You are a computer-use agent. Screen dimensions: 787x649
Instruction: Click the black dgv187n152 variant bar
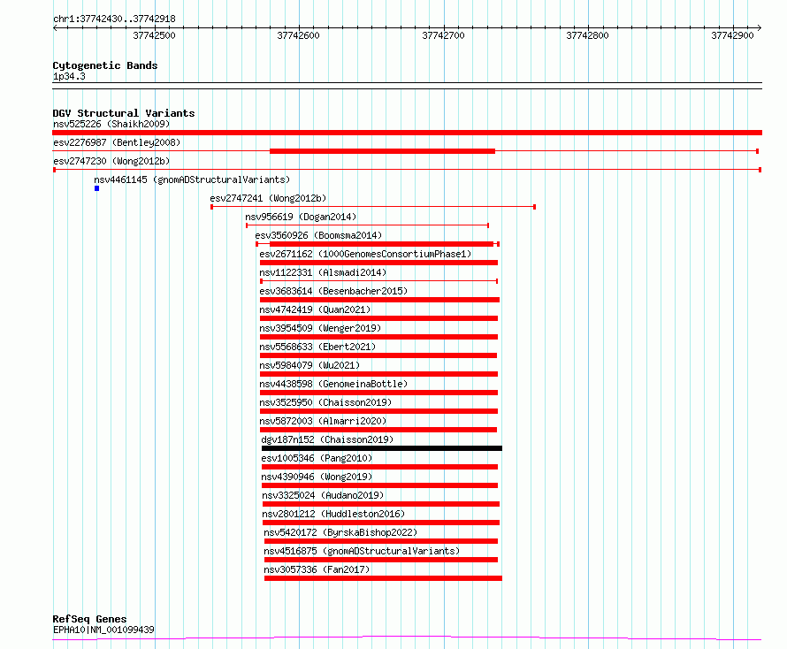[381, 448]
